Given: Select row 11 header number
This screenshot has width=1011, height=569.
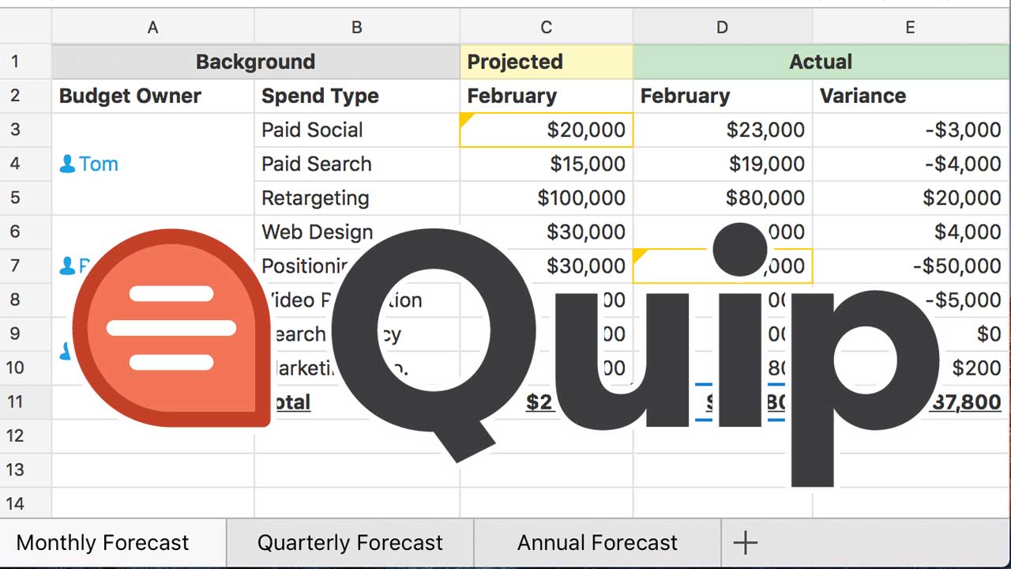Looking at the screenshot, I should (x=15, y=401).
